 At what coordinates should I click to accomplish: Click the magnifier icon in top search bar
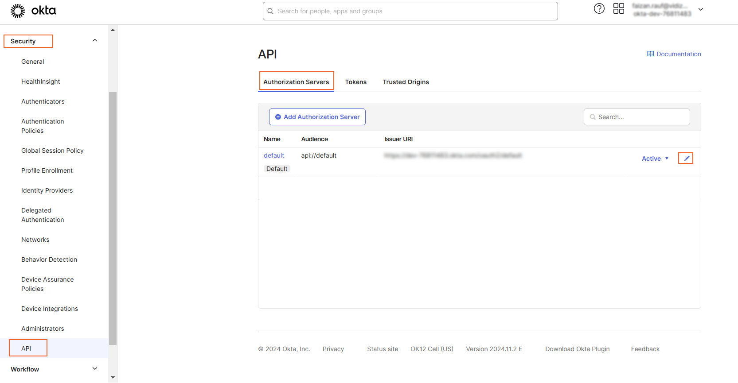pos(270,11)
